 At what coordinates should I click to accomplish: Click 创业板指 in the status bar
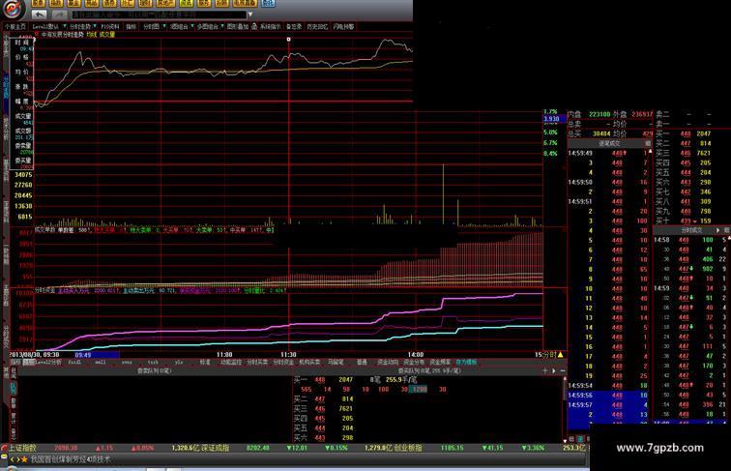[406, 448]
